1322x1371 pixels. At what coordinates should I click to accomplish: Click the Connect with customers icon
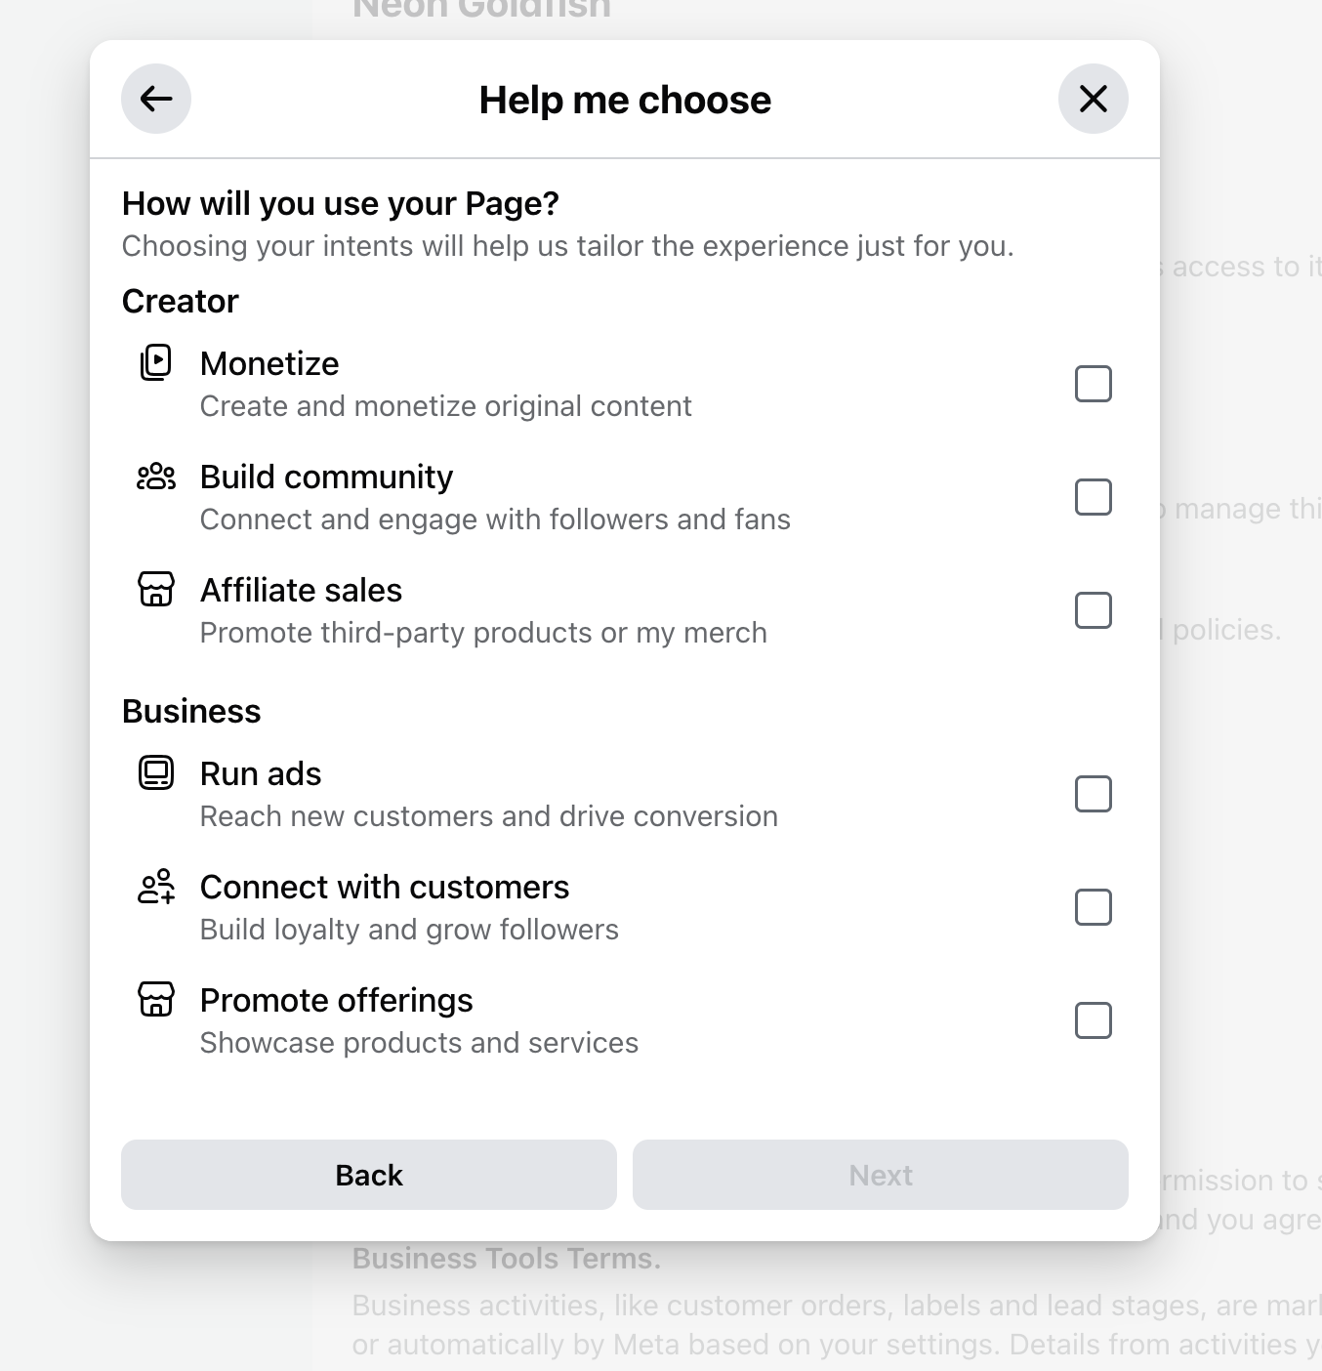click(156, 886)
